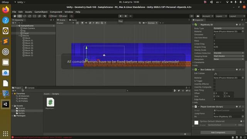Select the Scale tool in toolbar
The width and height of the screenshot is (247, 139).
[x=30, y=16]
